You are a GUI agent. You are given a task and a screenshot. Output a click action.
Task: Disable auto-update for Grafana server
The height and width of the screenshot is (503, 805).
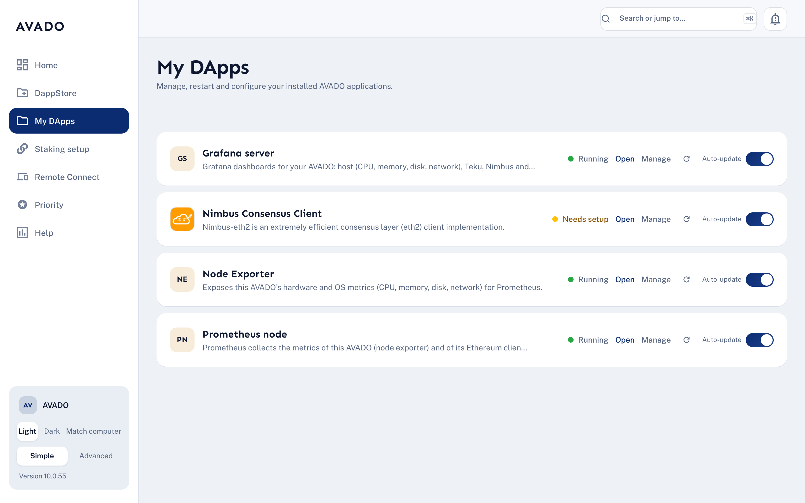(759, 159)
